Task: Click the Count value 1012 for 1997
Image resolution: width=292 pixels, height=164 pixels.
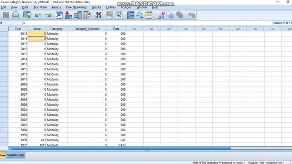Action: [37, 145]
